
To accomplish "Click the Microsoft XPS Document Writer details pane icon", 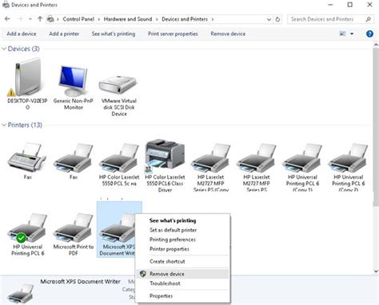I will pyautogui.click(x=20, y=294).
